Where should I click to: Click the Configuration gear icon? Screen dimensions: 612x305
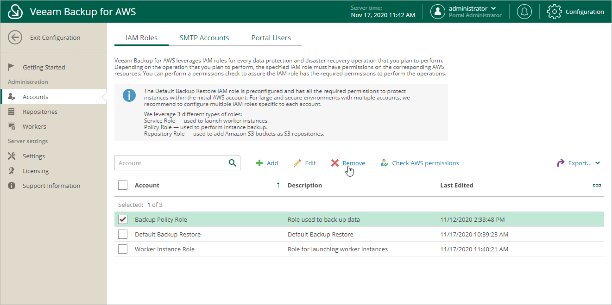click(x=555, y=12)
